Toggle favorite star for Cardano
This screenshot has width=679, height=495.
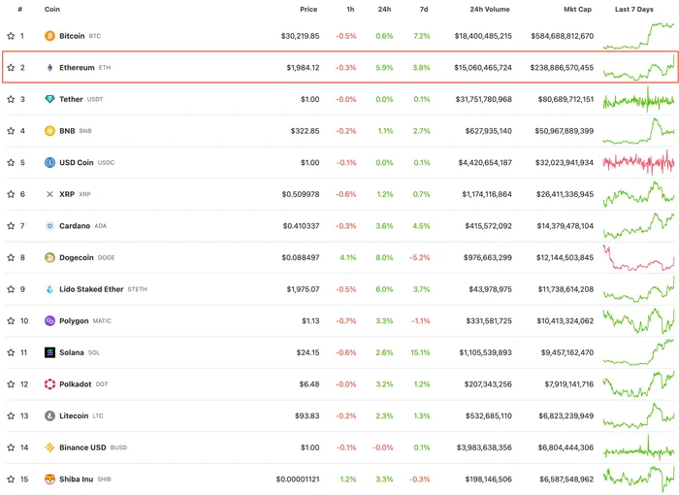[11, 226]
